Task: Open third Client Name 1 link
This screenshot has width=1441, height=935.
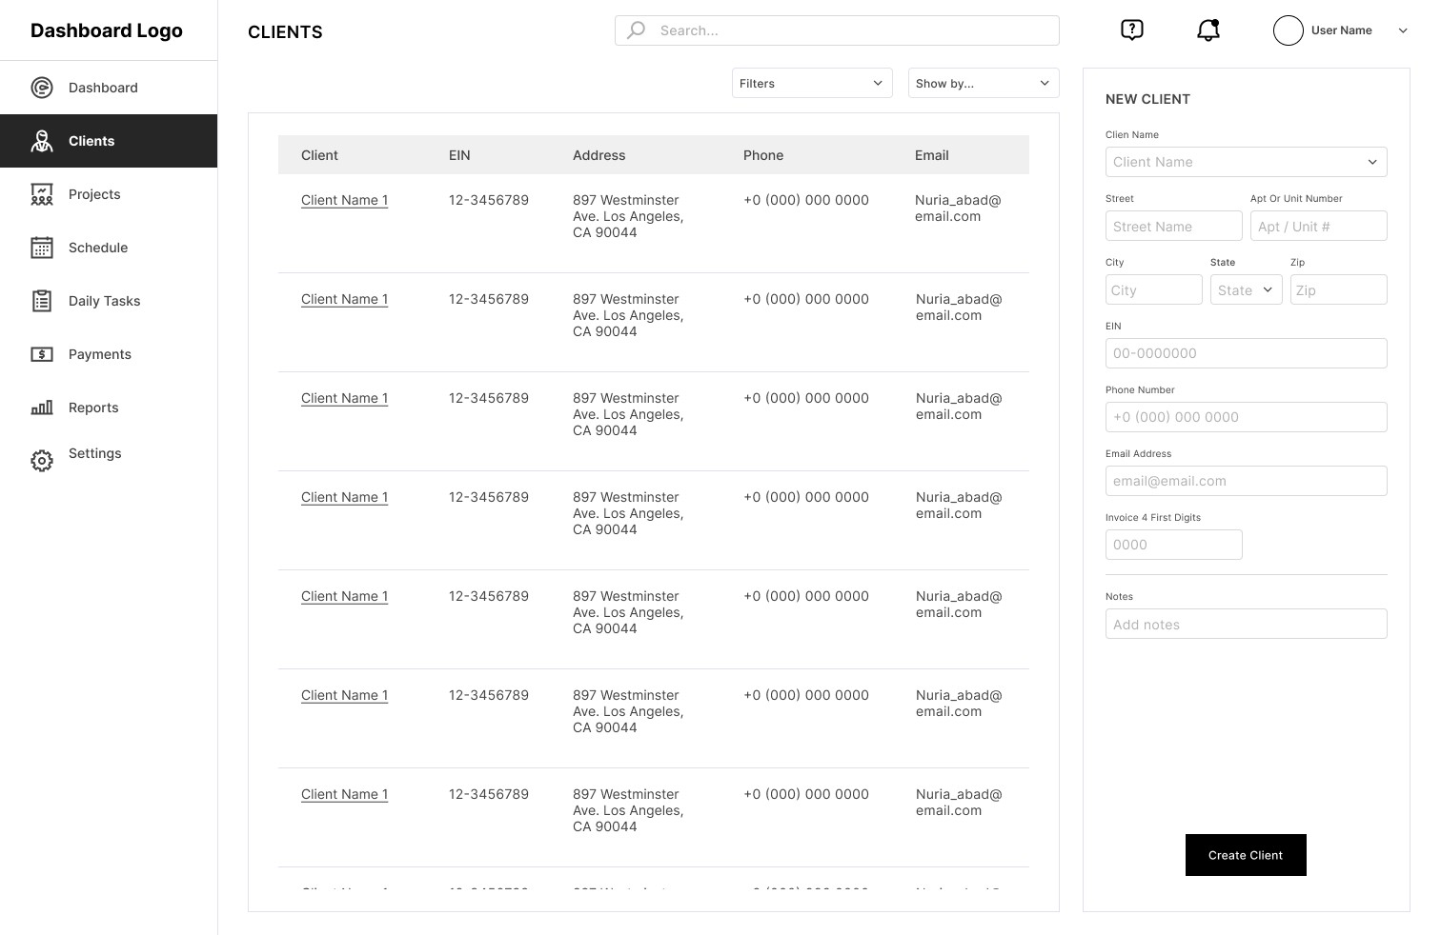Action: [344, 398]
